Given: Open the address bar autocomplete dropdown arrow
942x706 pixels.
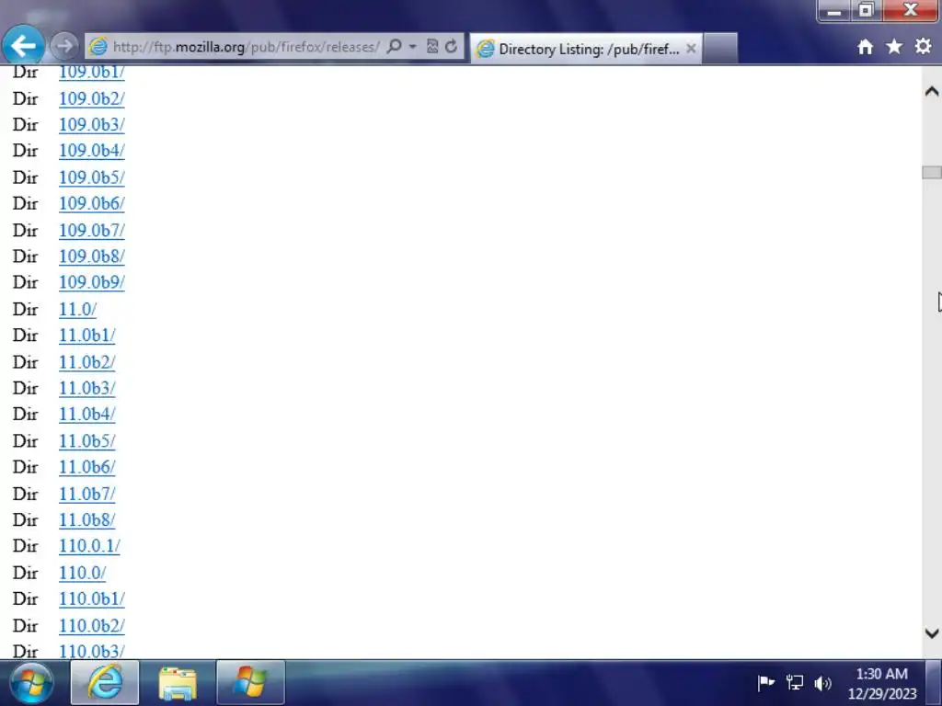Looking at the screenshot, I should (x=413, y=46).
